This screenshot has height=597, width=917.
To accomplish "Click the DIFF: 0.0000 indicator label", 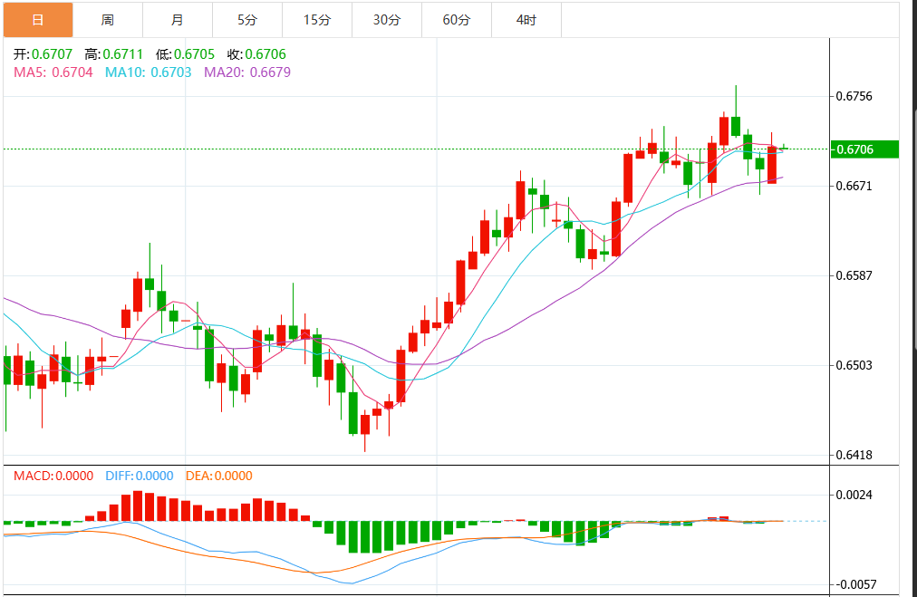I will 140,476.
